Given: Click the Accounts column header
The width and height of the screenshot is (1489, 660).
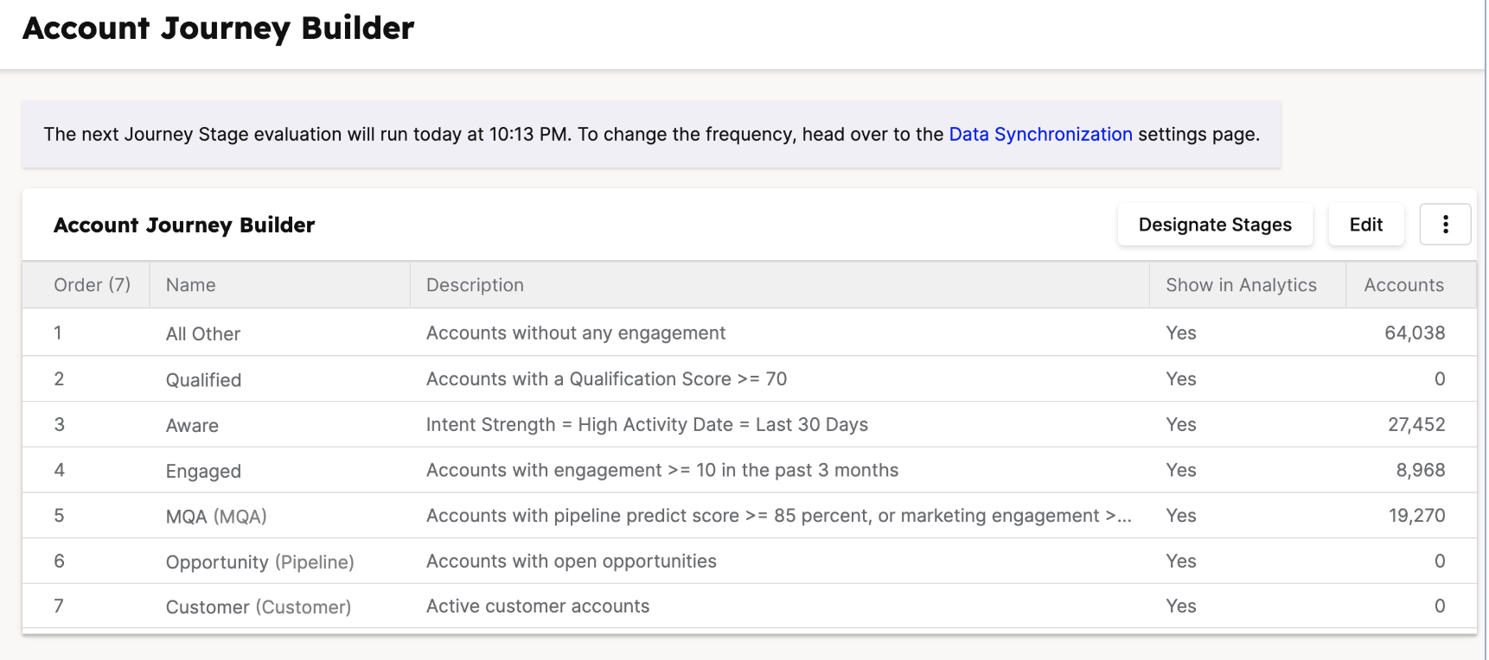Looking at the screenshot, I should point(1403,285).
